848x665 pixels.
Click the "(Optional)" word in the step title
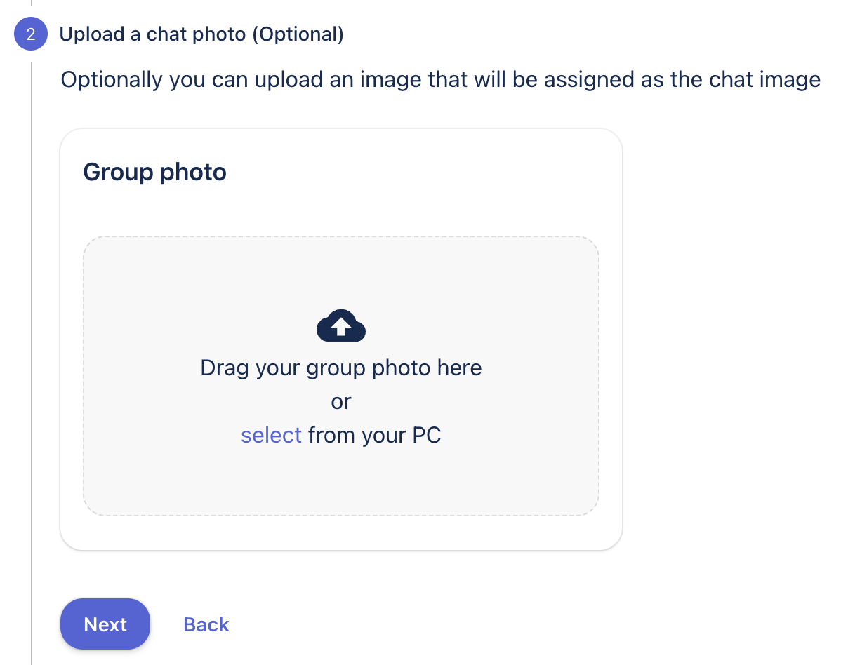click(x=298, y=34)
